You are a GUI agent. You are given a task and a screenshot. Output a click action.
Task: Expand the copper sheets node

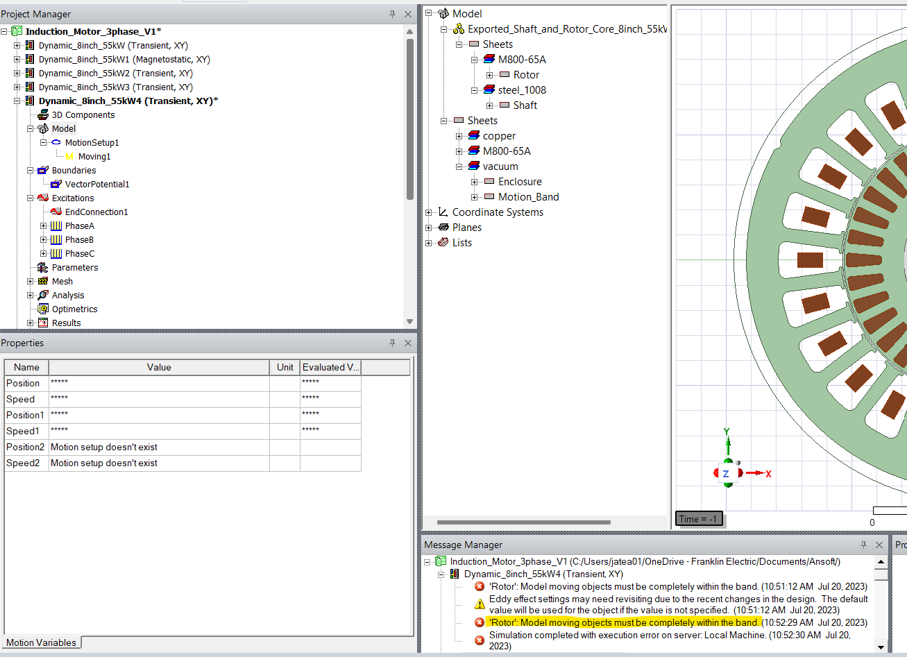coord(459,136)
